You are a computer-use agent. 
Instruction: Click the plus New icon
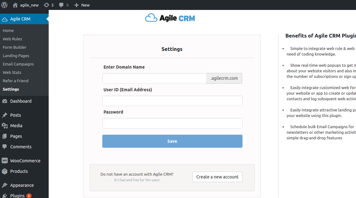coord(77,5)
